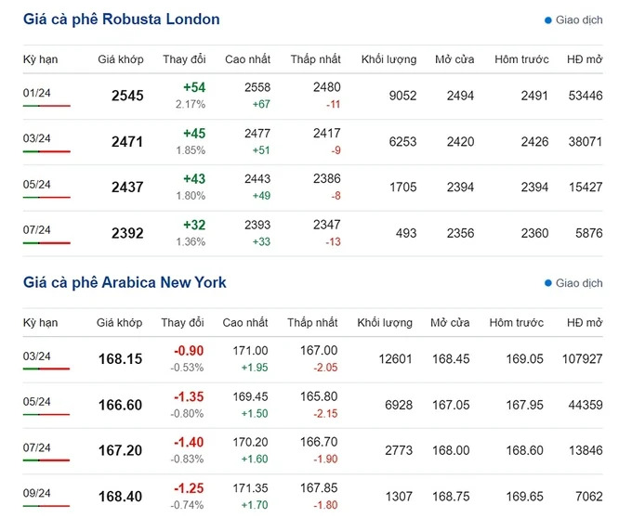
Task: Click the green-red range bar under Arabica 03/24
Action: click(x=46, y=369)
